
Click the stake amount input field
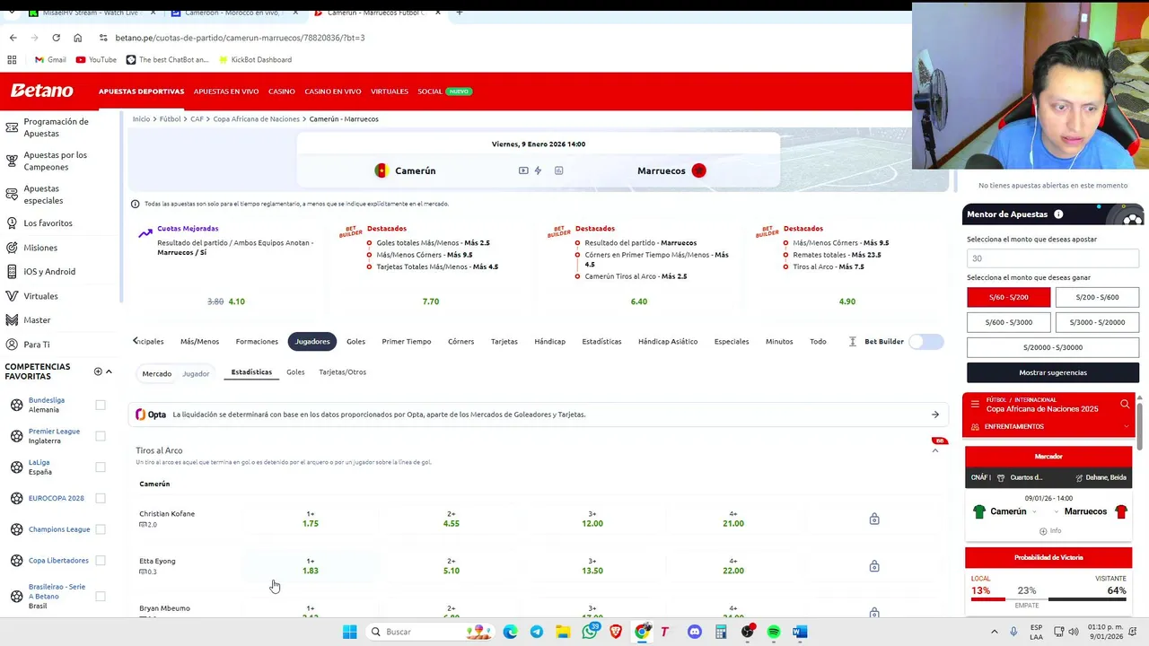pyautogui.click(x=1053, y=258)
